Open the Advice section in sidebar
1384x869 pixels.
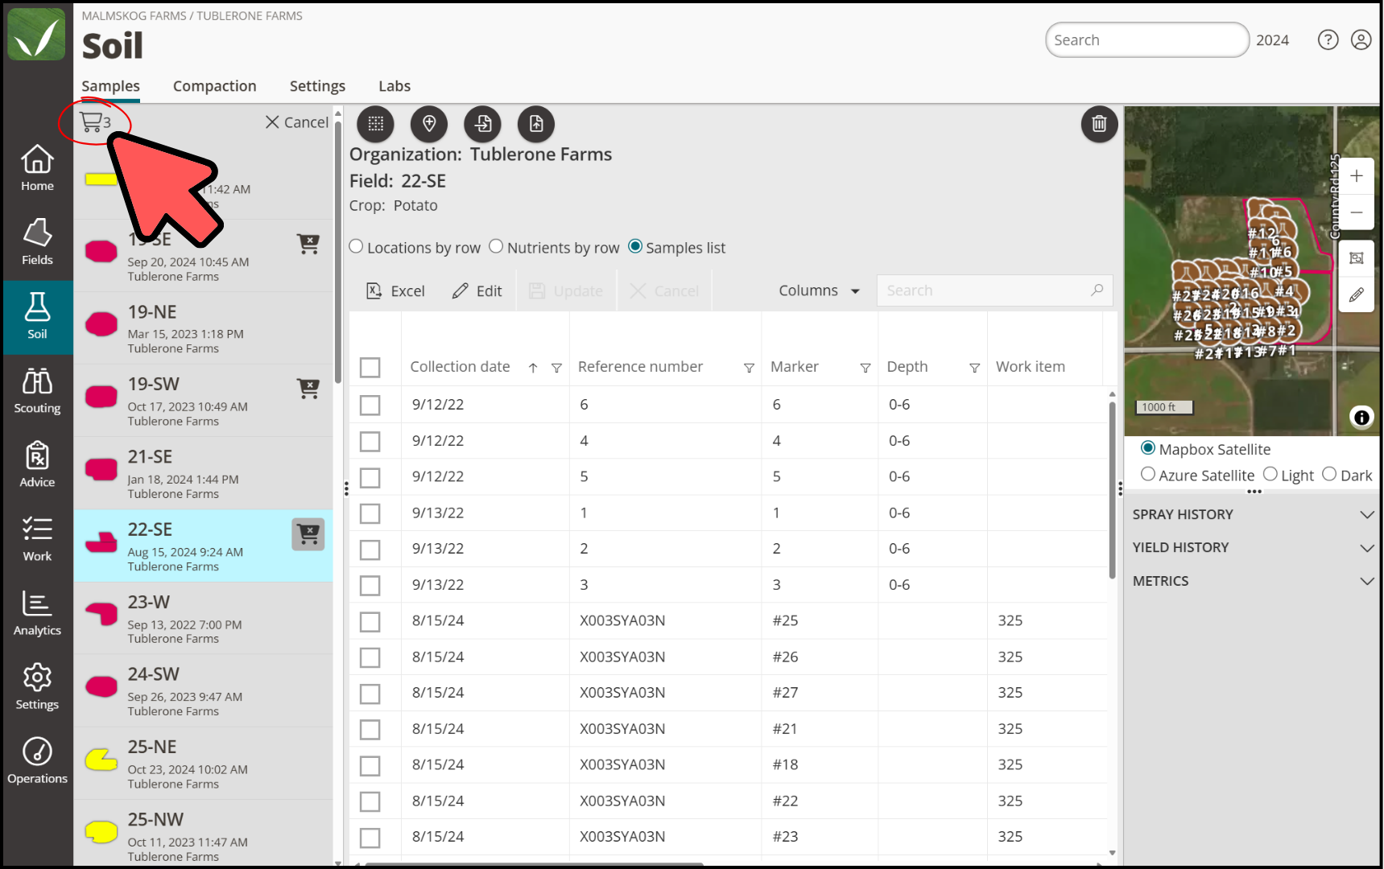[x=37, y=464]
